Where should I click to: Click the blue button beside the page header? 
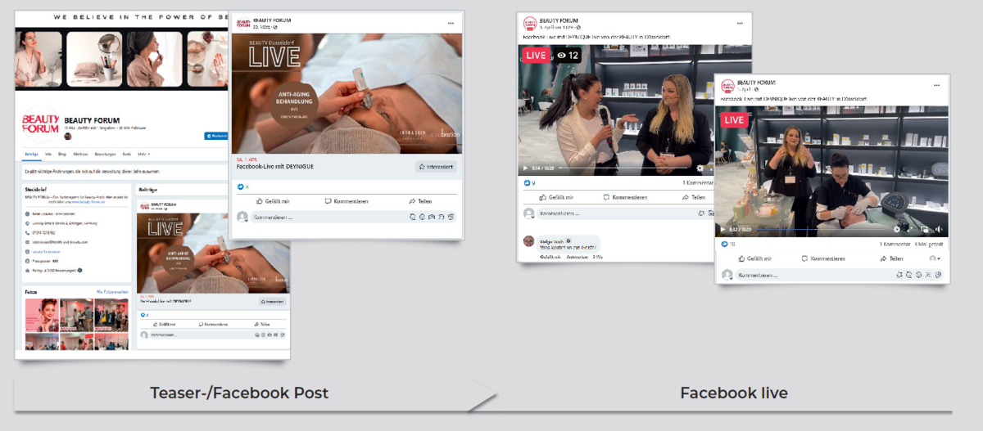pyautogui.click(x=215, y=136)
